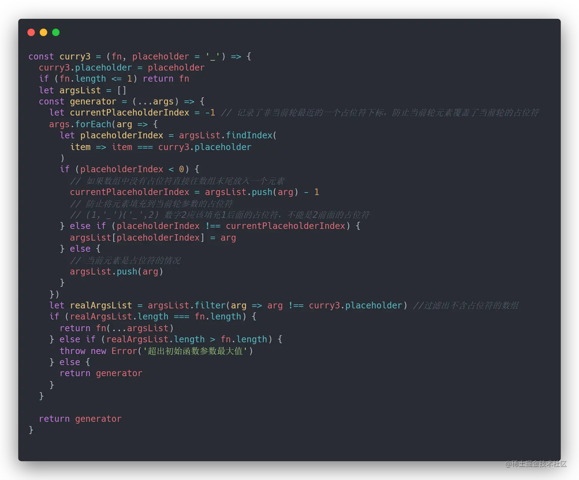
Task: Click the line 'const curry3 = (fn, placeholder'
Action: [x=140, y=57]
